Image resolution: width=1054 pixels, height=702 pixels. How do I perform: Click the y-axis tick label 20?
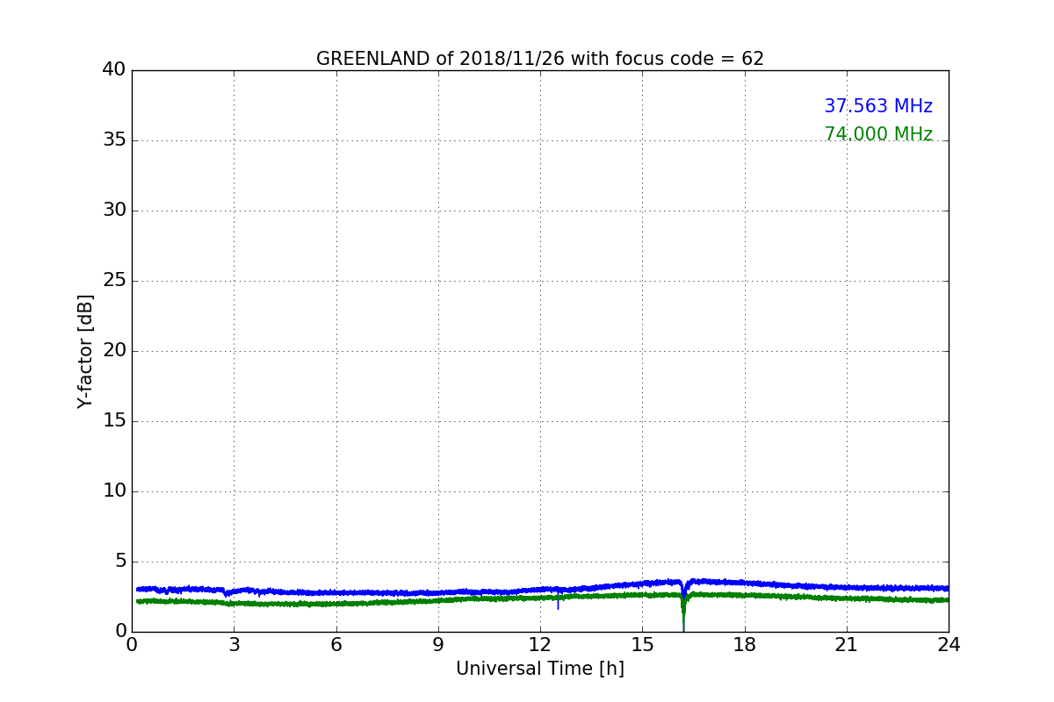[114, 350]
